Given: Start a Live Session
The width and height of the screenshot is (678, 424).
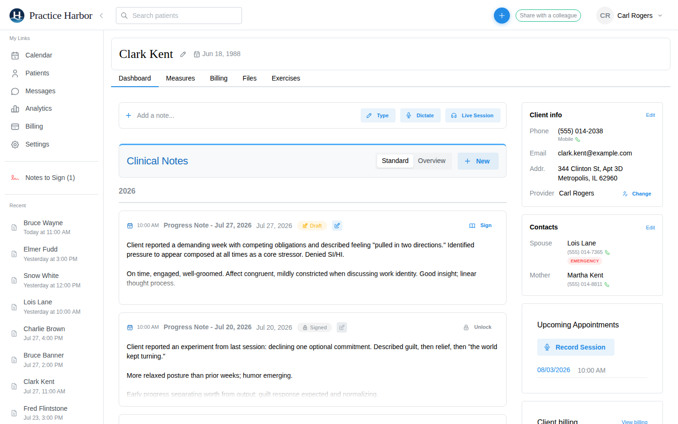Looking at the screenshot, I should pos(473,115).
